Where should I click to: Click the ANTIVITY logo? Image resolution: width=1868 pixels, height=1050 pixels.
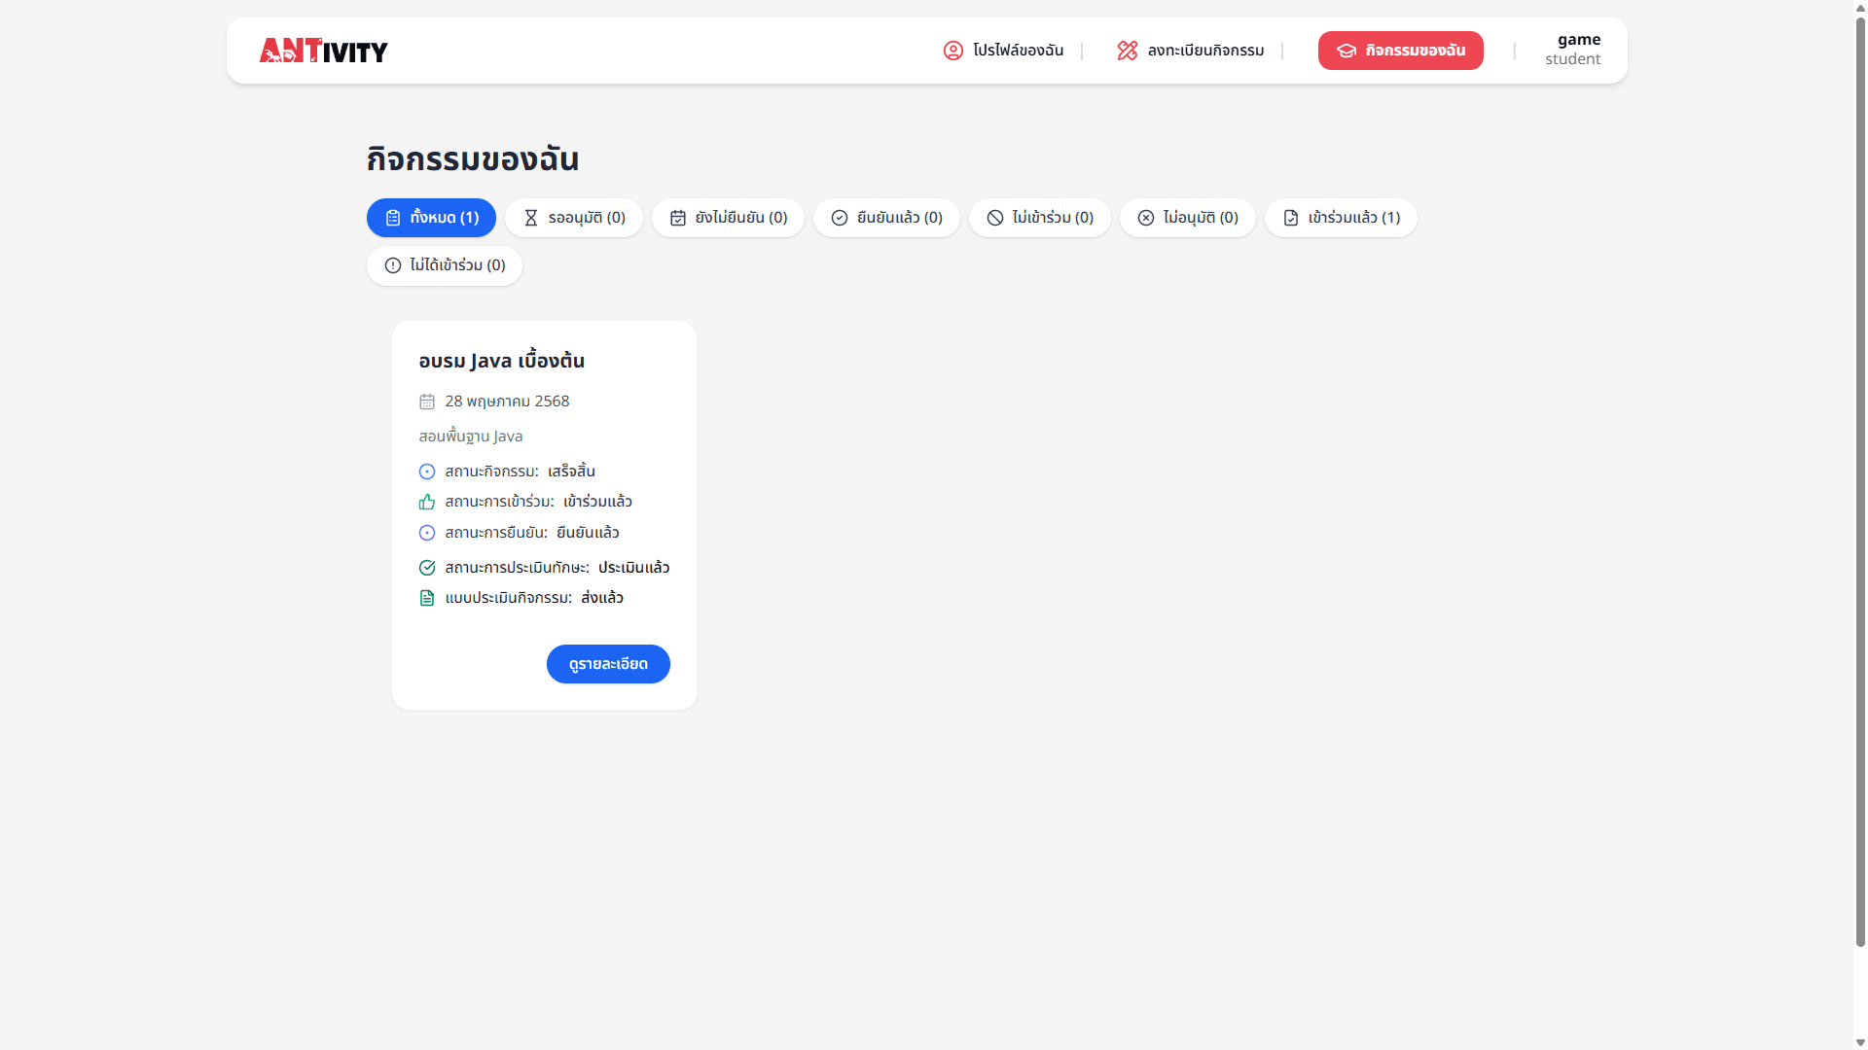pos(323,51)
